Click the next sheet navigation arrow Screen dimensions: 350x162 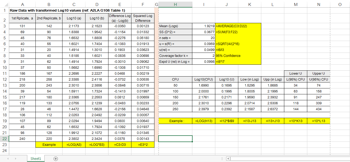coord(16,159)
